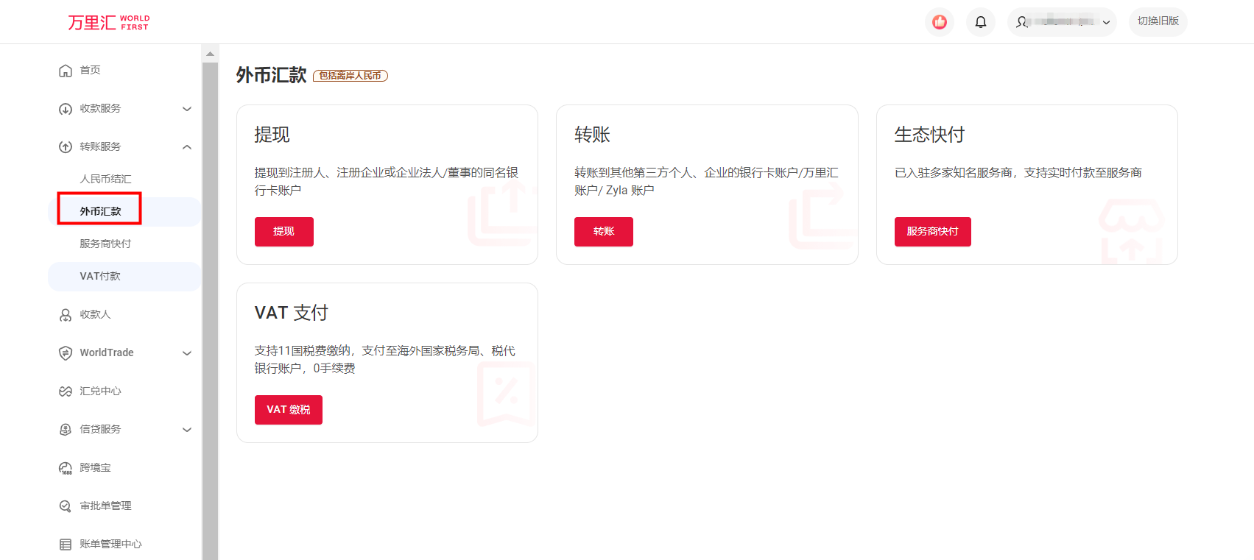Click the 转账服务 upload-circle icon
1254x560 pixels.
tap(66, 147)
